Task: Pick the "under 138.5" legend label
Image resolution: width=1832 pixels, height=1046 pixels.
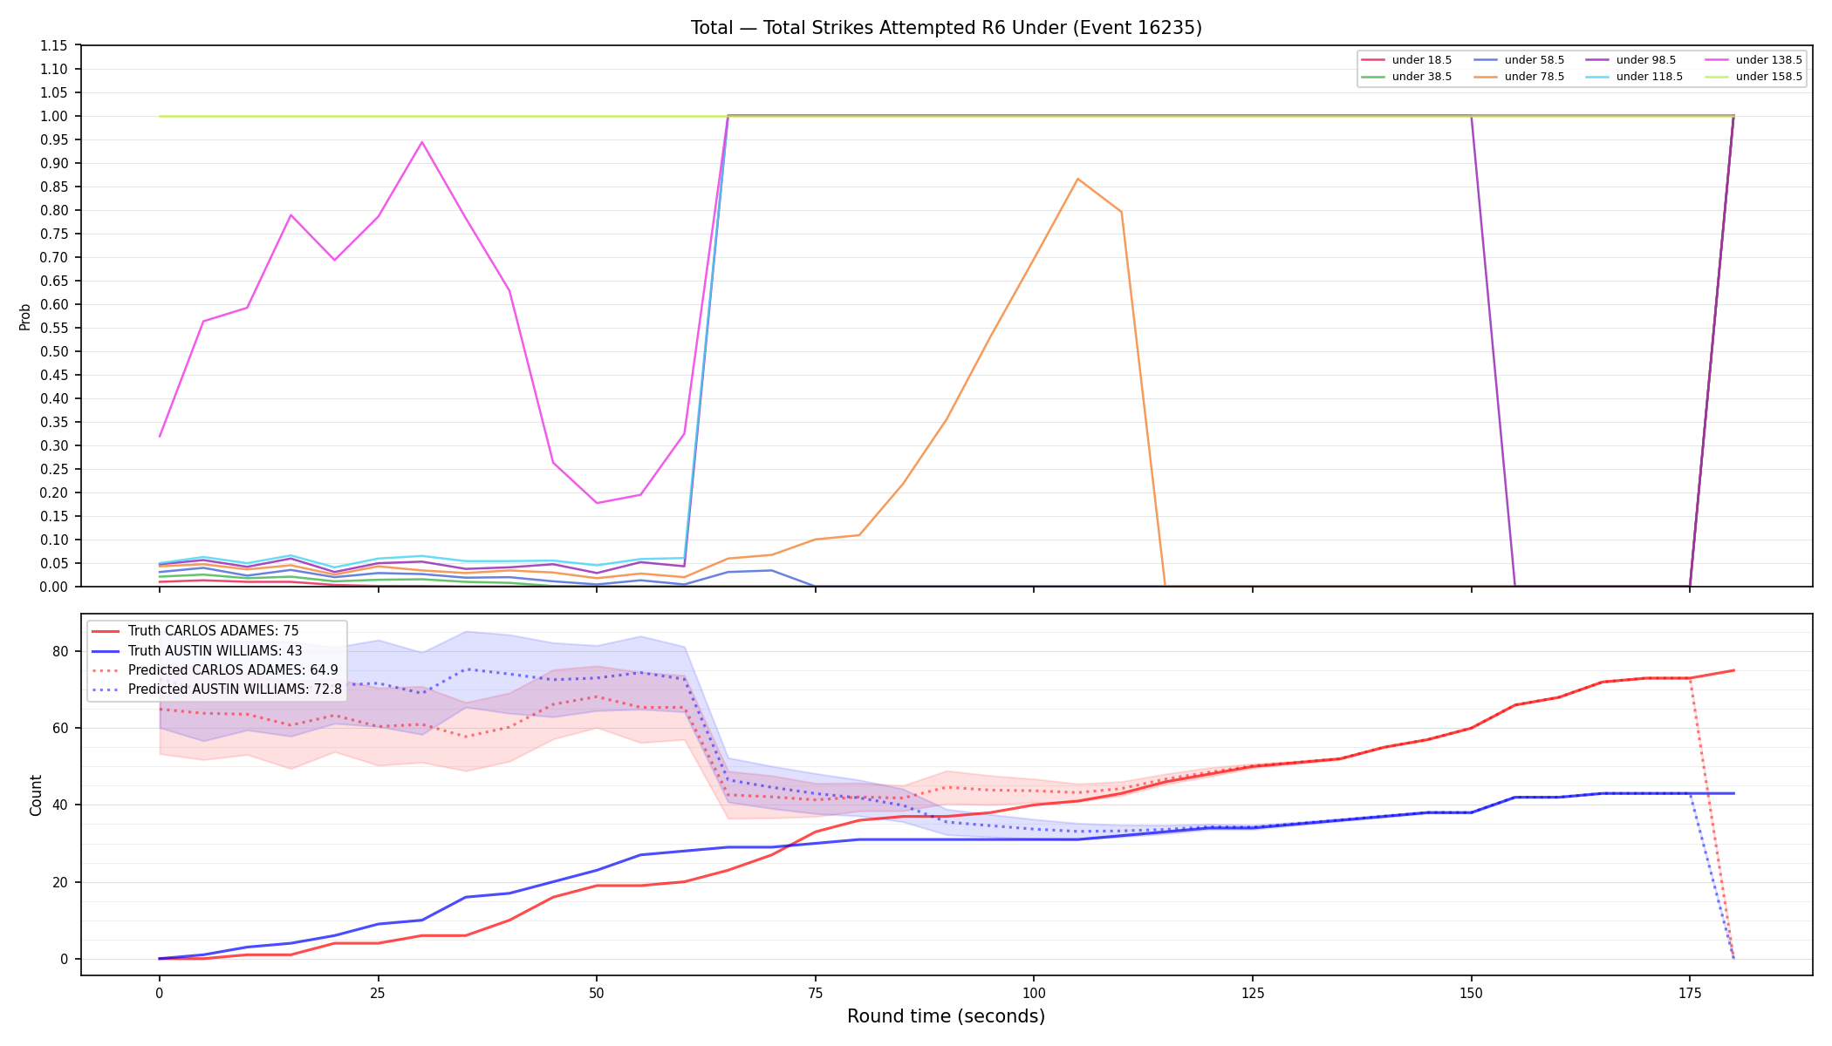Action: tap(1769, 60)
